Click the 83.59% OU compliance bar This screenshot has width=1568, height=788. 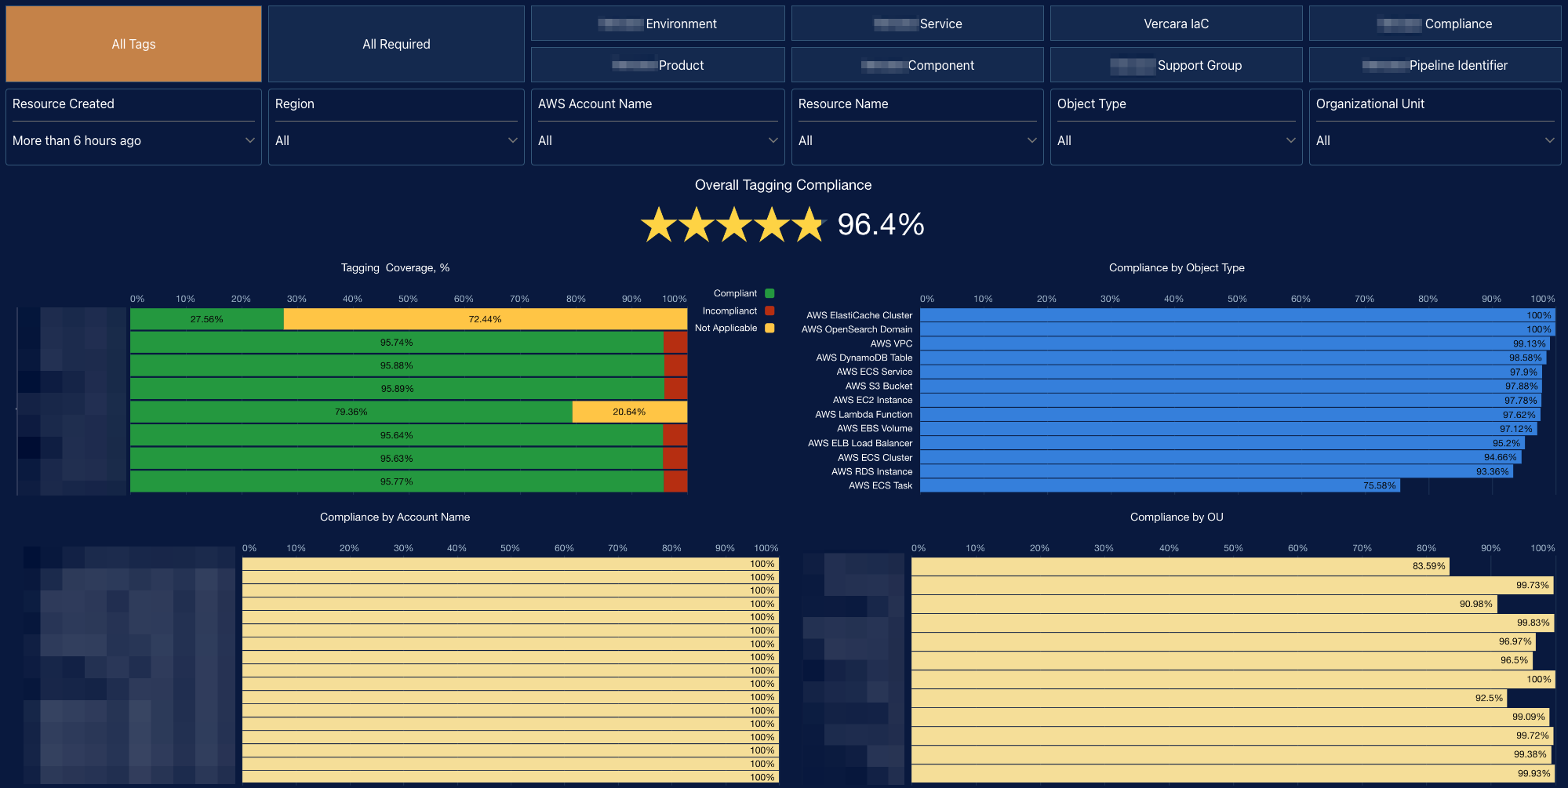tap(1181, 566)
